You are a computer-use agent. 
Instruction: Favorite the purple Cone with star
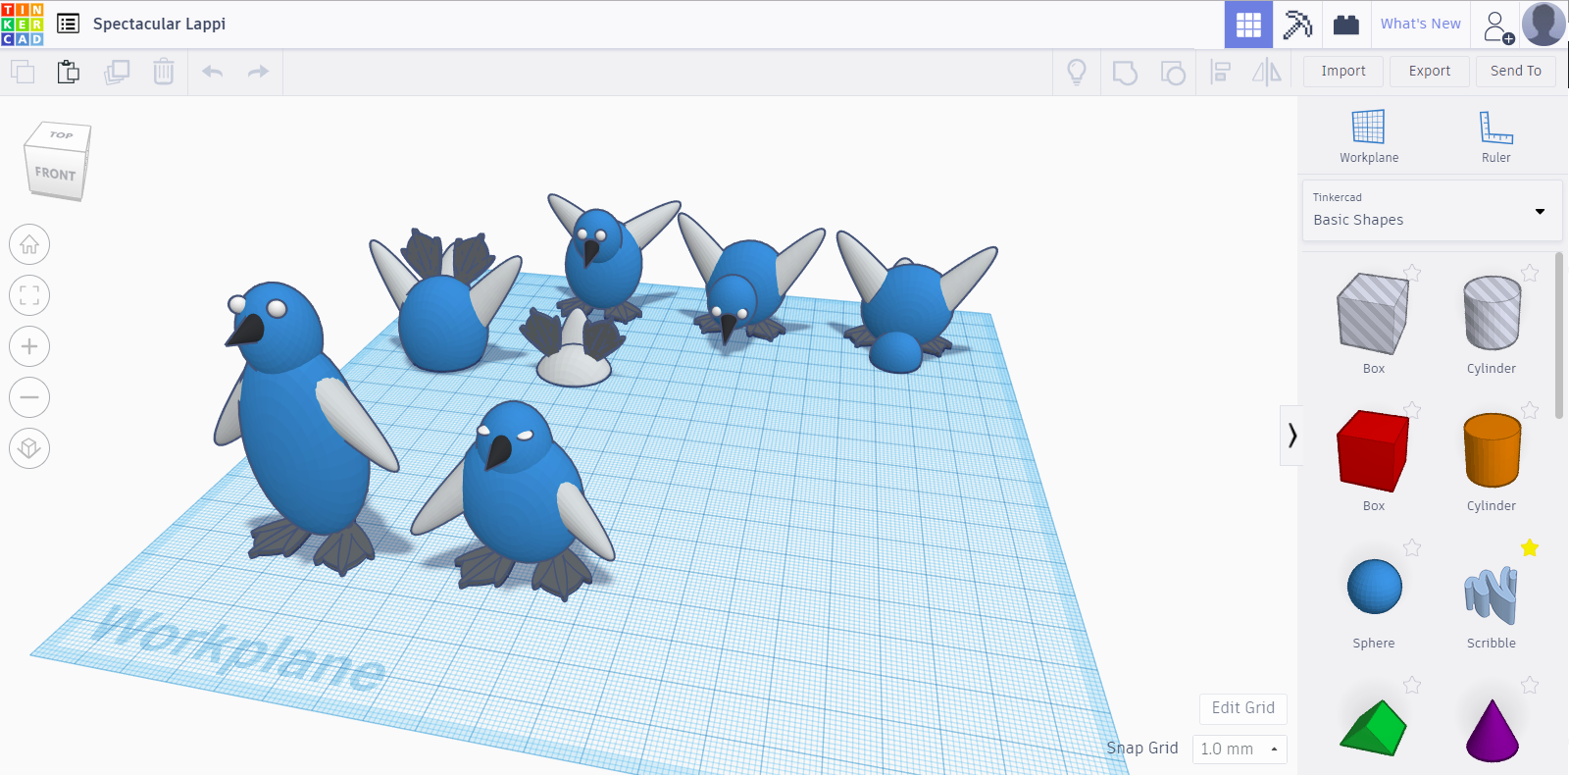(x=1530, y=685)
